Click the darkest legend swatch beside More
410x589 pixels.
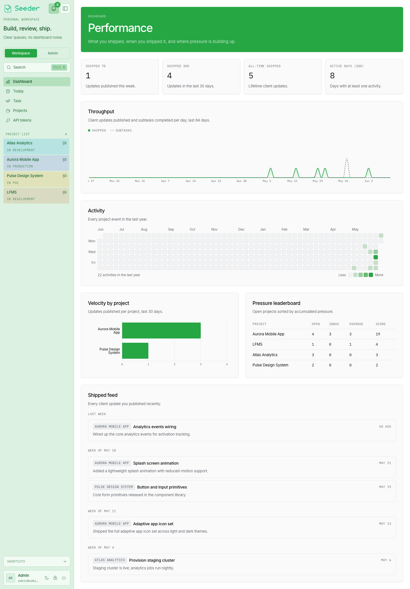(371, 275)
